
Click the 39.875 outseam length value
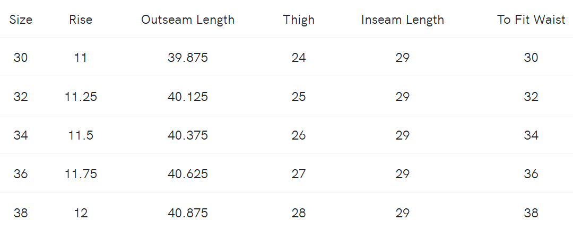(188, 58)
